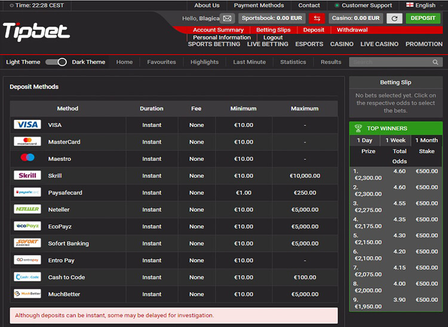Click the search magnifier icon
The width and height of the screenshot is (448, 327).
pos(437,62)
